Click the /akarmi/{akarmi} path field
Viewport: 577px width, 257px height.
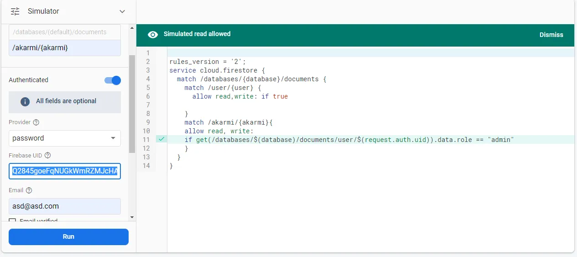[65, 48]
